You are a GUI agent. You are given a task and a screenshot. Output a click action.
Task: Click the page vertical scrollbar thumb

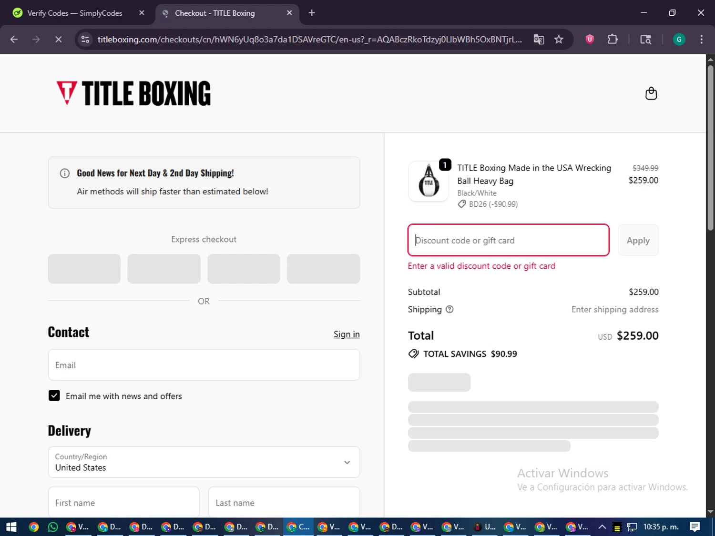click(710, 148)
